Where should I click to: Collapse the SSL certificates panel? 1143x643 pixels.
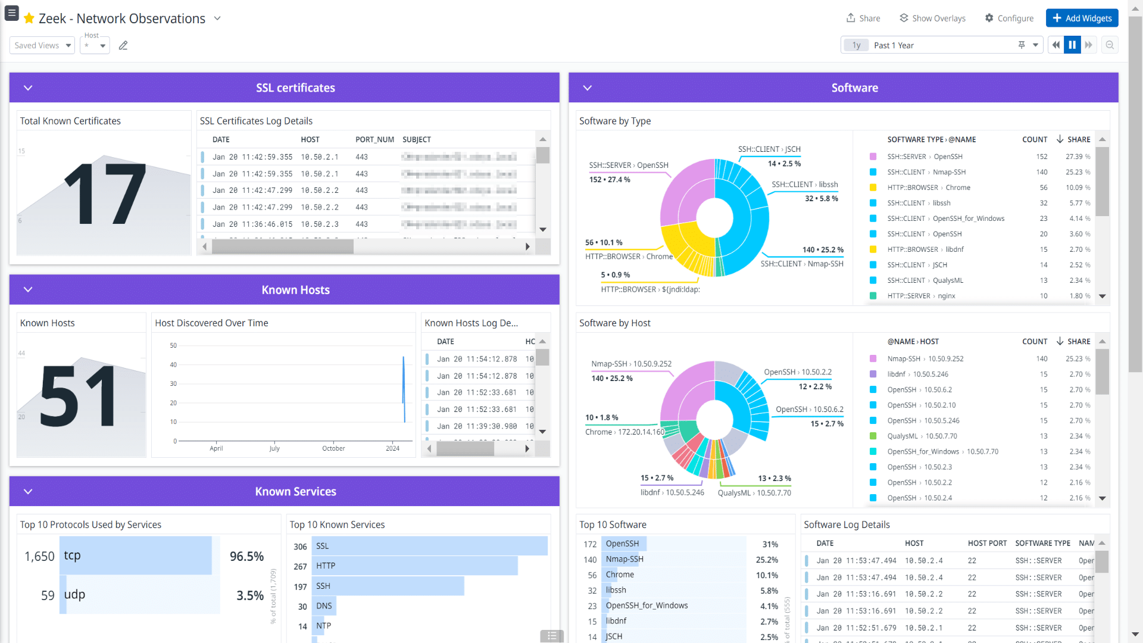click(27, 88)
